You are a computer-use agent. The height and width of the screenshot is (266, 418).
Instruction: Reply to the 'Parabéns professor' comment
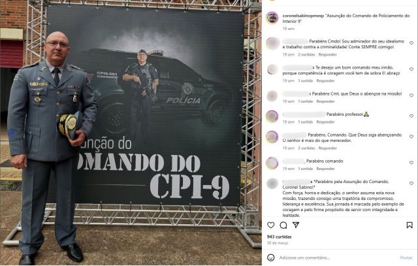pos(325,122)
